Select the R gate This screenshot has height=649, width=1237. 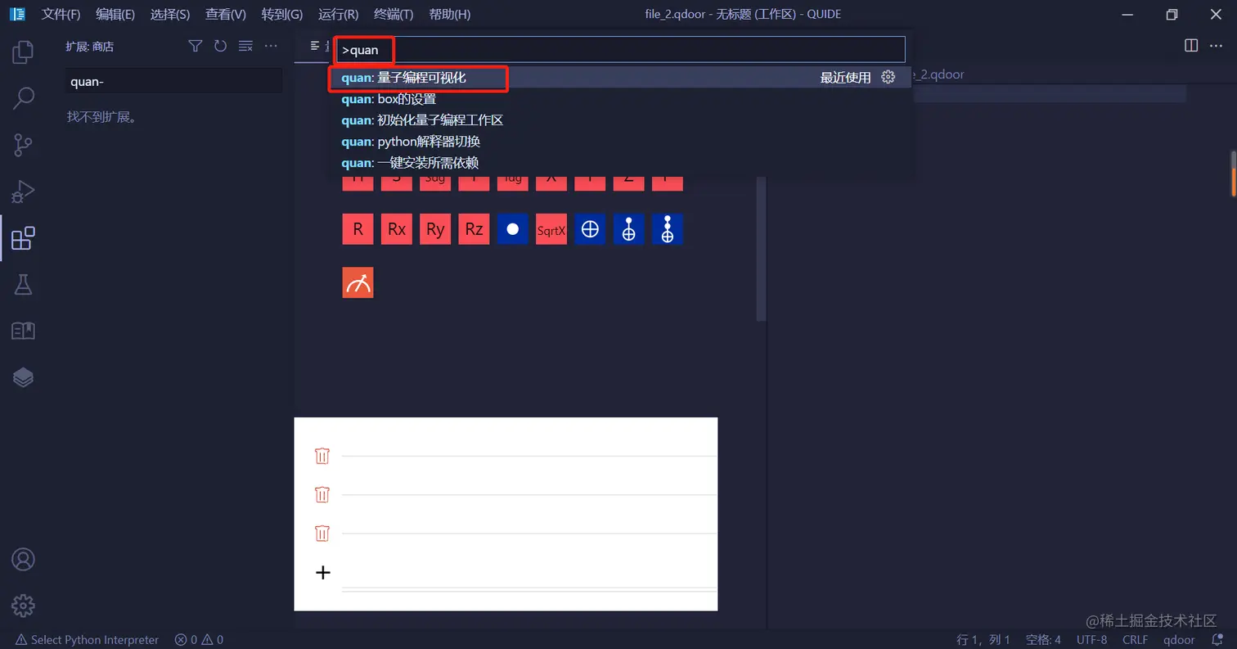358,229
